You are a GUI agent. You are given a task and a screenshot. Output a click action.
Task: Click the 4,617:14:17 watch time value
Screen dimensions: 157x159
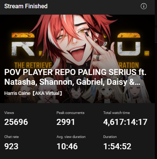(x=125, y=122)
